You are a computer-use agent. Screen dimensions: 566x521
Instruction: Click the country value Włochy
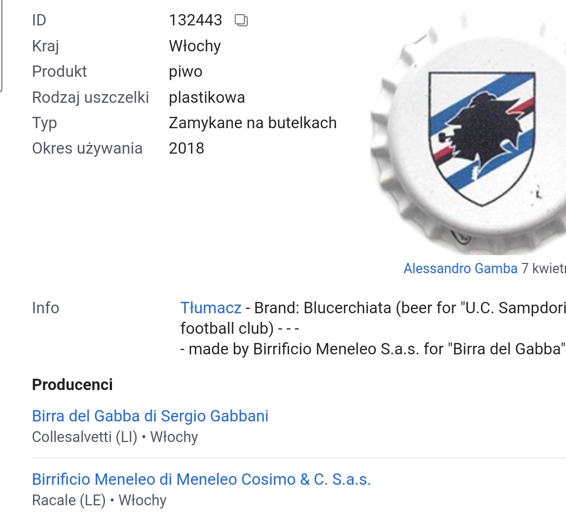click(195, 46)
